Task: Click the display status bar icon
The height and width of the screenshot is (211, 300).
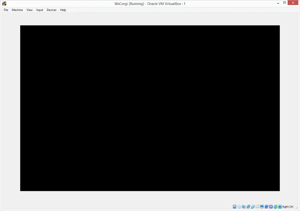Action: click(262, 207)
